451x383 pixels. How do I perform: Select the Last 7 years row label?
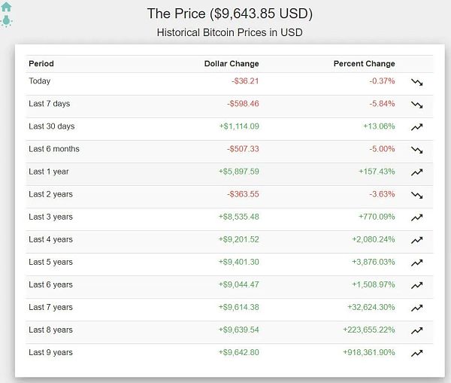pyautogui.click(x=50, y=307)
